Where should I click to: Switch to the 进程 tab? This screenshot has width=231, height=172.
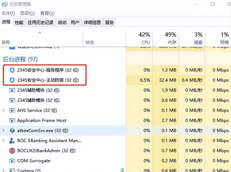pyautogui.click(x=6, y=22)
